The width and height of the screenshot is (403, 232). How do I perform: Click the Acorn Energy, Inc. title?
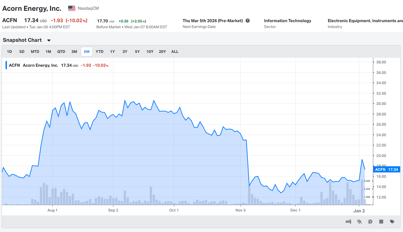click(32, 8)
